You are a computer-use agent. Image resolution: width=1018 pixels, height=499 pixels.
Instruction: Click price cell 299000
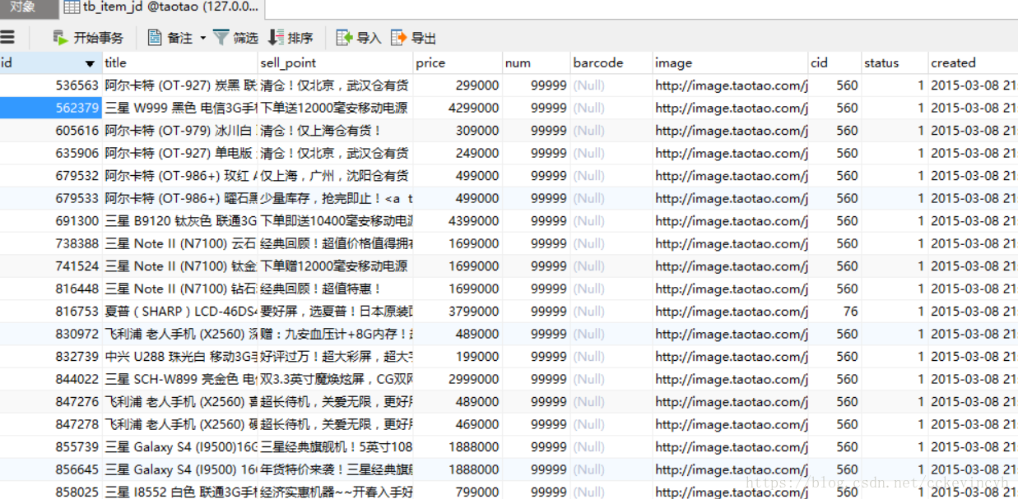click(x=458, y=85)
